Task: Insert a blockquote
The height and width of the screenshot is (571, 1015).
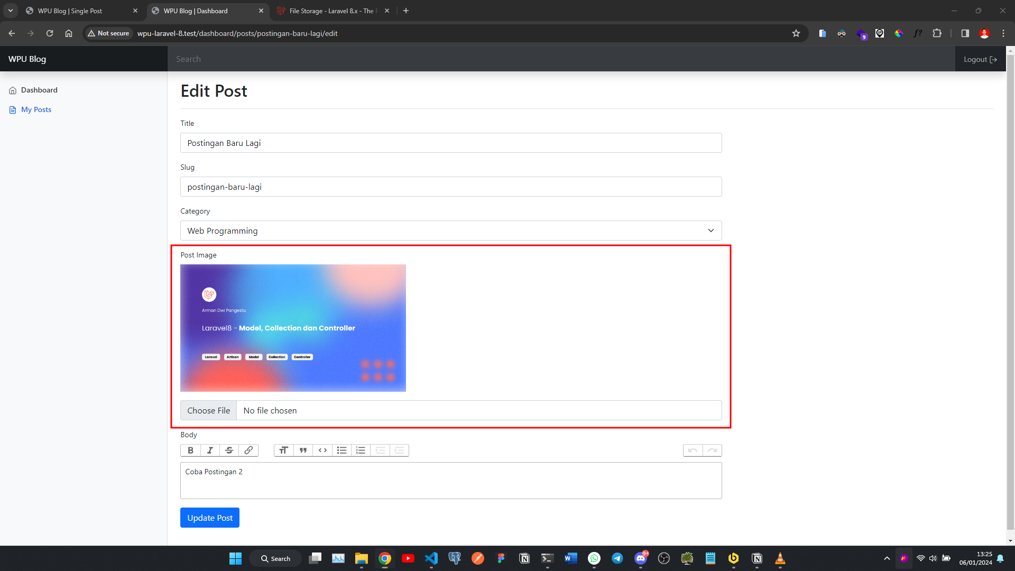Action: [303, 450]
